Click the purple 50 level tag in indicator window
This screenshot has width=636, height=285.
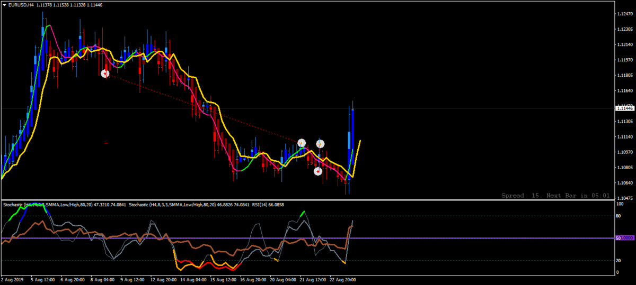pos(624,238)
